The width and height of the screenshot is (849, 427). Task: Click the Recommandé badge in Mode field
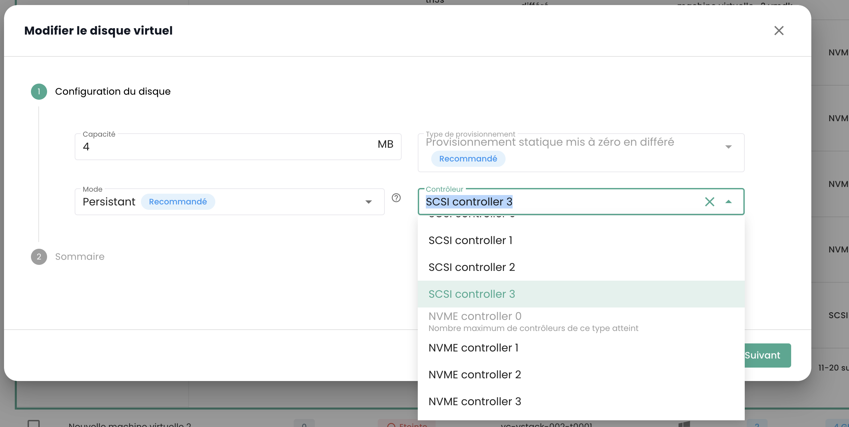(178, 202)
